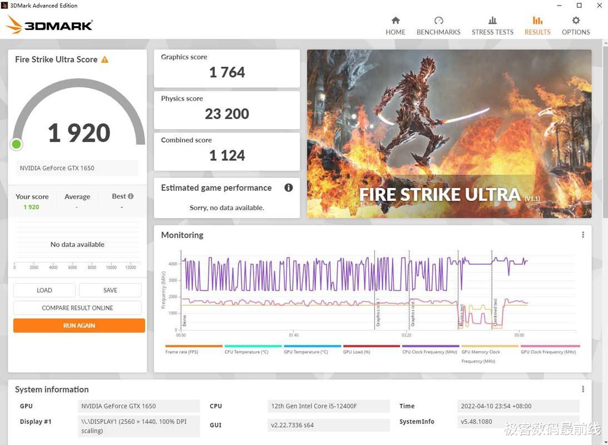Open the Monitoring panel options menu
This screenshot has height=445, width=608.
pyautogui.click(x=583, y=235)
